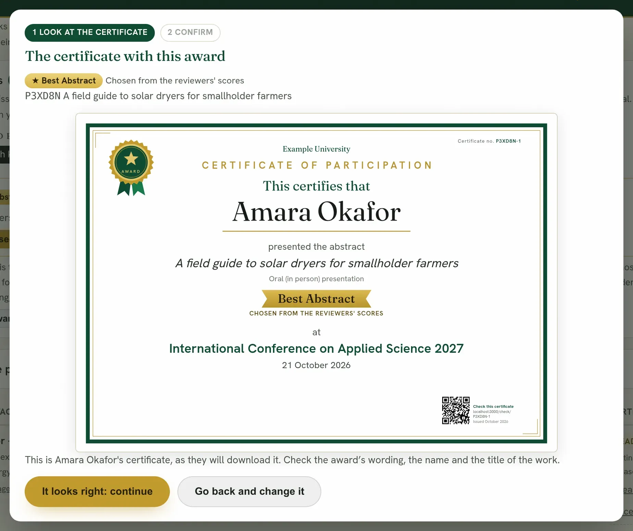Click 'Chosen from the reviewers' scores' beside pill
Screen dimensions: 633x531
175,81
